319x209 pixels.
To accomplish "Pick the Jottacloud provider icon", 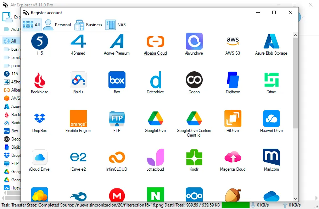I will (156, 157).
